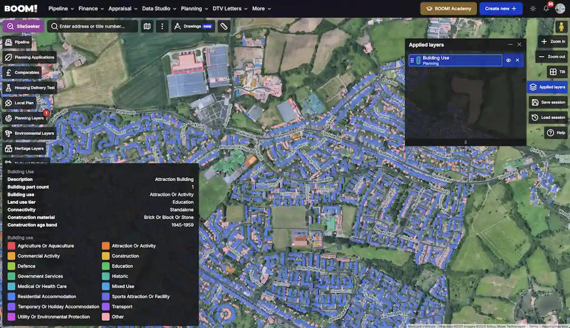Toggle visibility of the Building Use layer
This screenshot has height=328, width=570.
(x=508, y=60)
